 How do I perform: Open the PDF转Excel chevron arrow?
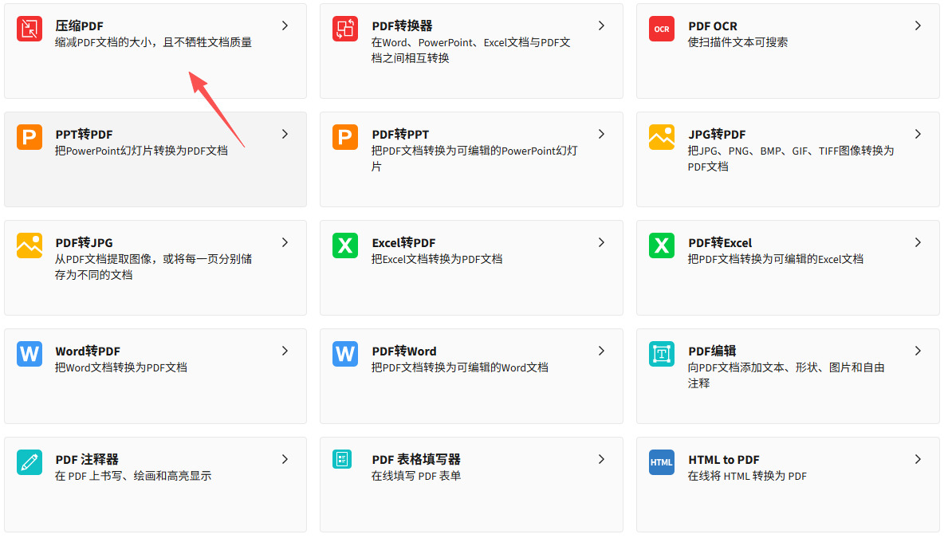pos(918,242)
